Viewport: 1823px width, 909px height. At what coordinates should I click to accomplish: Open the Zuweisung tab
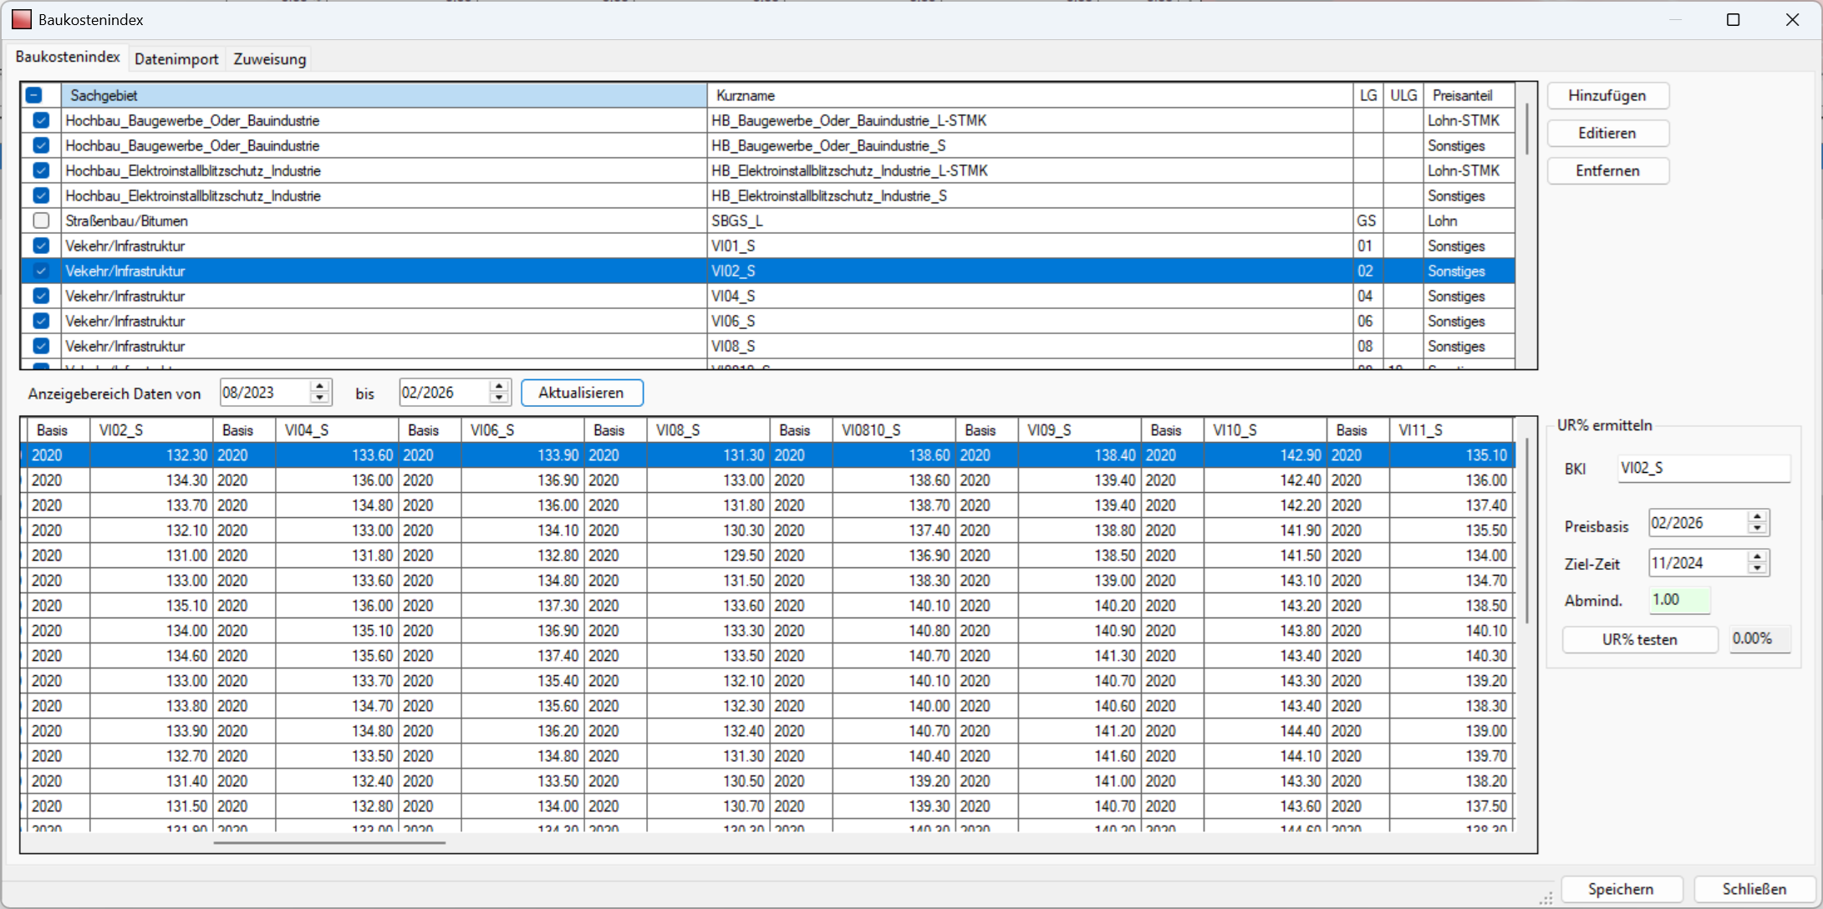[269, 59]
